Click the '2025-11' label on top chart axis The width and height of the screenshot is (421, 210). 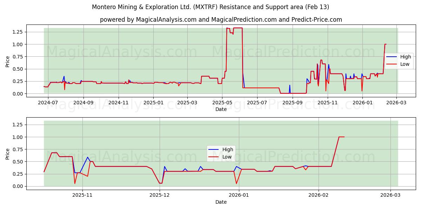point(328,103)
